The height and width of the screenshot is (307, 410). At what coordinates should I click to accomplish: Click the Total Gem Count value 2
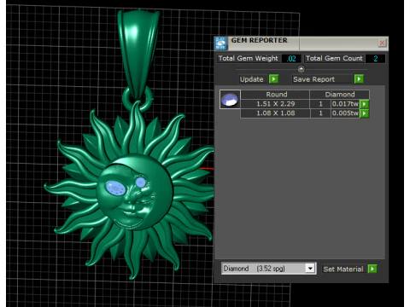(376, 59)
